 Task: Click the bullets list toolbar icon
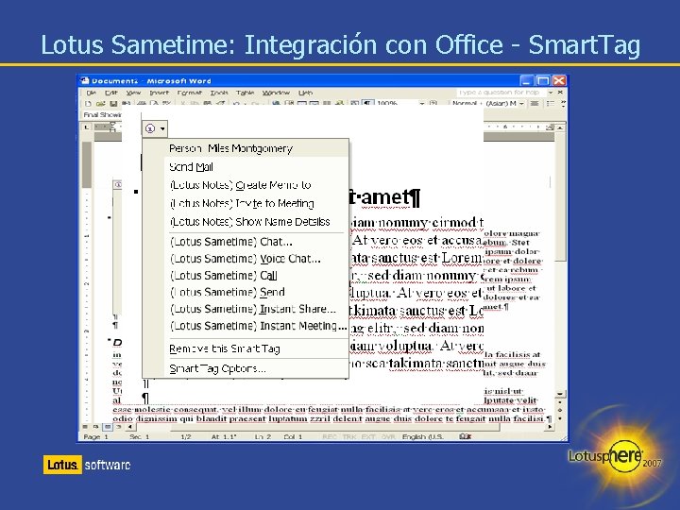point(551,104)
